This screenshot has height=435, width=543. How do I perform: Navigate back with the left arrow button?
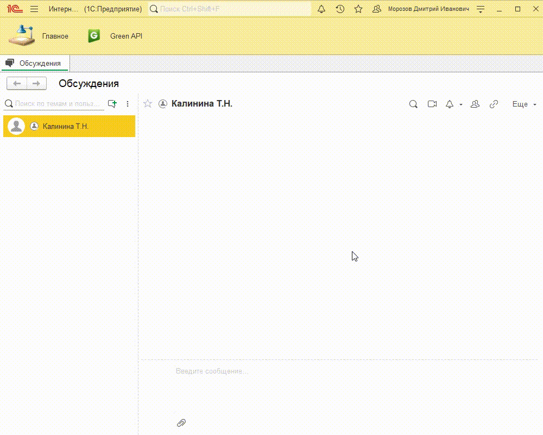pyautogui.click(x=17, y=83)
